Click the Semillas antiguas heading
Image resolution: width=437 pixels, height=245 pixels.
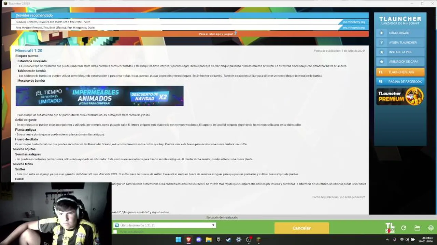coord(28,154)
